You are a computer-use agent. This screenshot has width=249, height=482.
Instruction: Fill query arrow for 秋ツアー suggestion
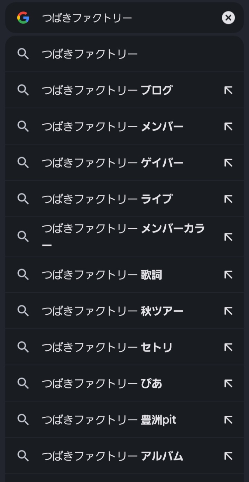[228, 311]
